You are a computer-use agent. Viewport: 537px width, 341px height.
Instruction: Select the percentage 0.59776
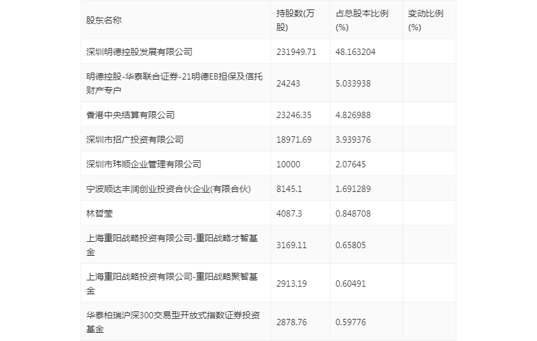(x=351, y=322)
